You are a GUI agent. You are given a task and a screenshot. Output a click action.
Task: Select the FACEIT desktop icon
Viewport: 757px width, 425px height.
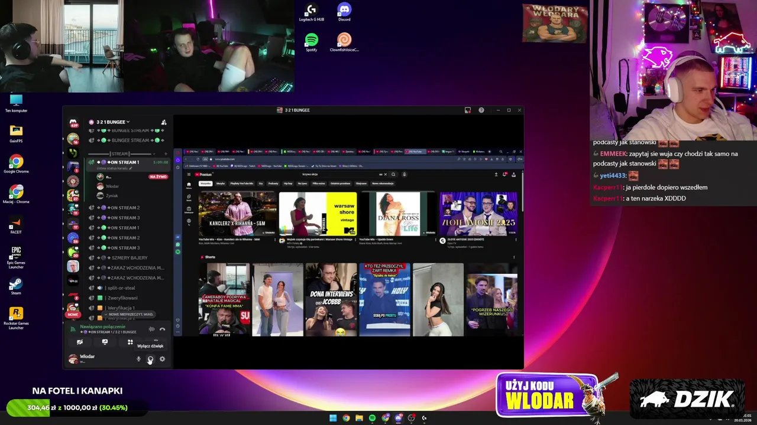[x=16, y=225]
